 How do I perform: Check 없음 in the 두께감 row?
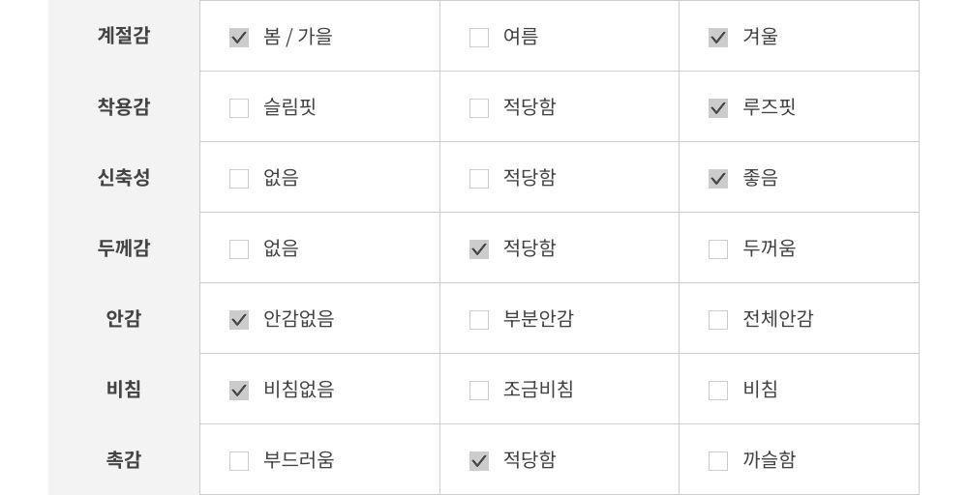(x=239, y=249)
